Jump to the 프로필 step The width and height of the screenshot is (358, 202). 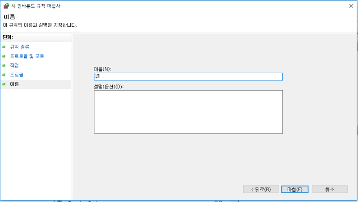[17, 75]
